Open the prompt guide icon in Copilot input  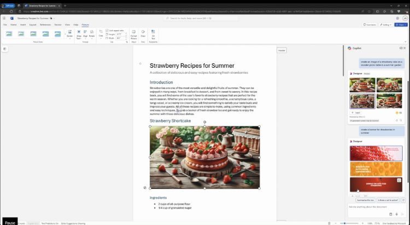pos(391,214)
